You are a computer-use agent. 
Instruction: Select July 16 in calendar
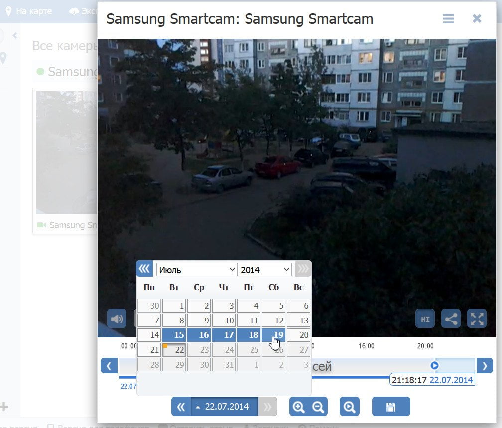pyautogui.click(x=199, y=335)
